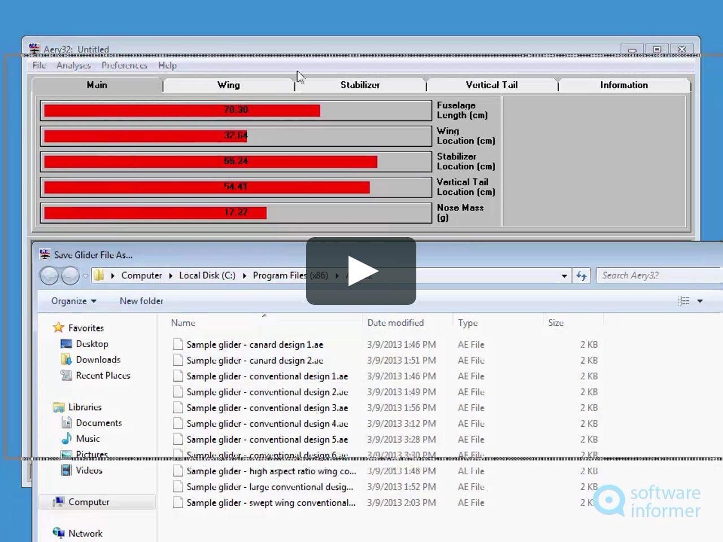Click the Save Glider File As dialog icon
The image size is (723, 542).
coord(45,255)
